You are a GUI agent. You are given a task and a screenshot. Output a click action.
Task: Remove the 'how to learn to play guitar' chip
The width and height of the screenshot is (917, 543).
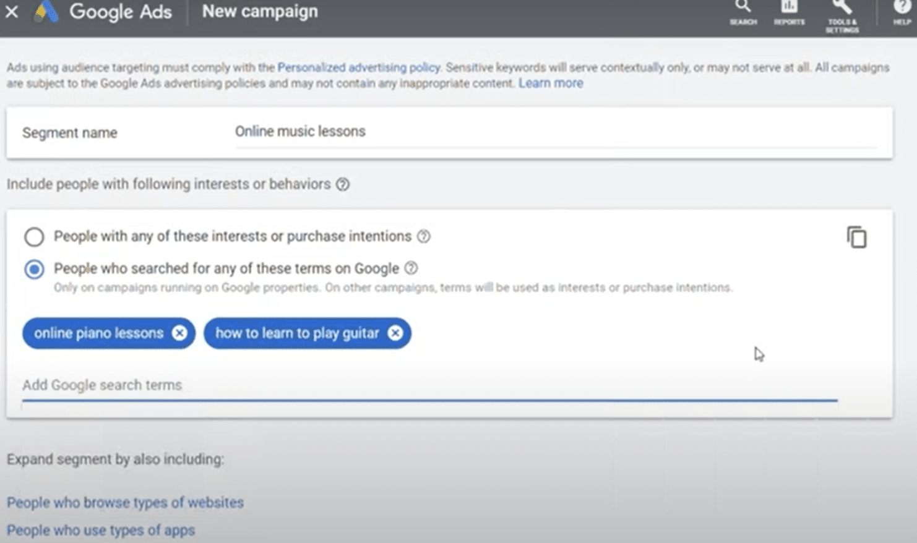pos(395,333)
